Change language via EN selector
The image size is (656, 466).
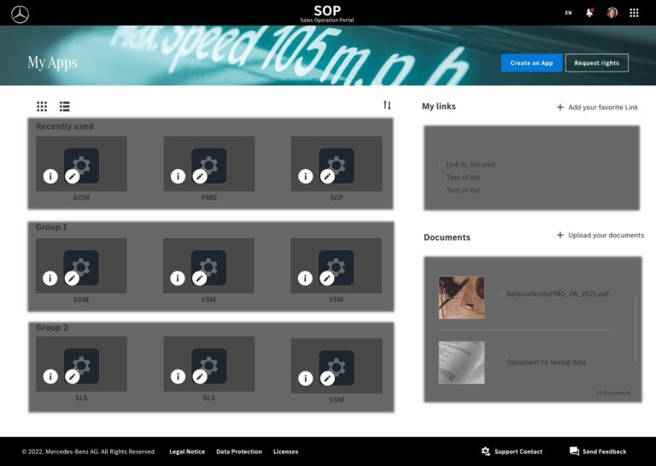pos(568,13)
